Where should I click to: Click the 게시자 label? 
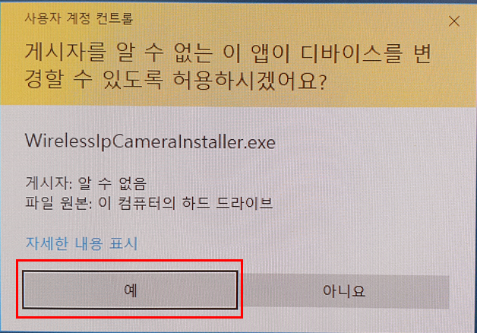[47, 183]
